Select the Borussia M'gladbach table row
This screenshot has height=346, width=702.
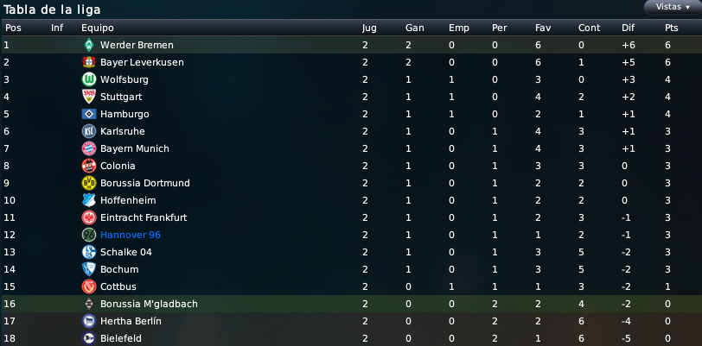(351, 304)
